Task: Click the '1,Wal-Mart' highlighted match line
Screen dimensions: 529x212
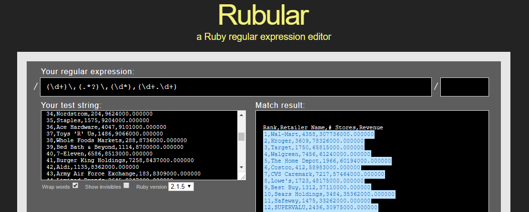Action: (x=319, y=134)
